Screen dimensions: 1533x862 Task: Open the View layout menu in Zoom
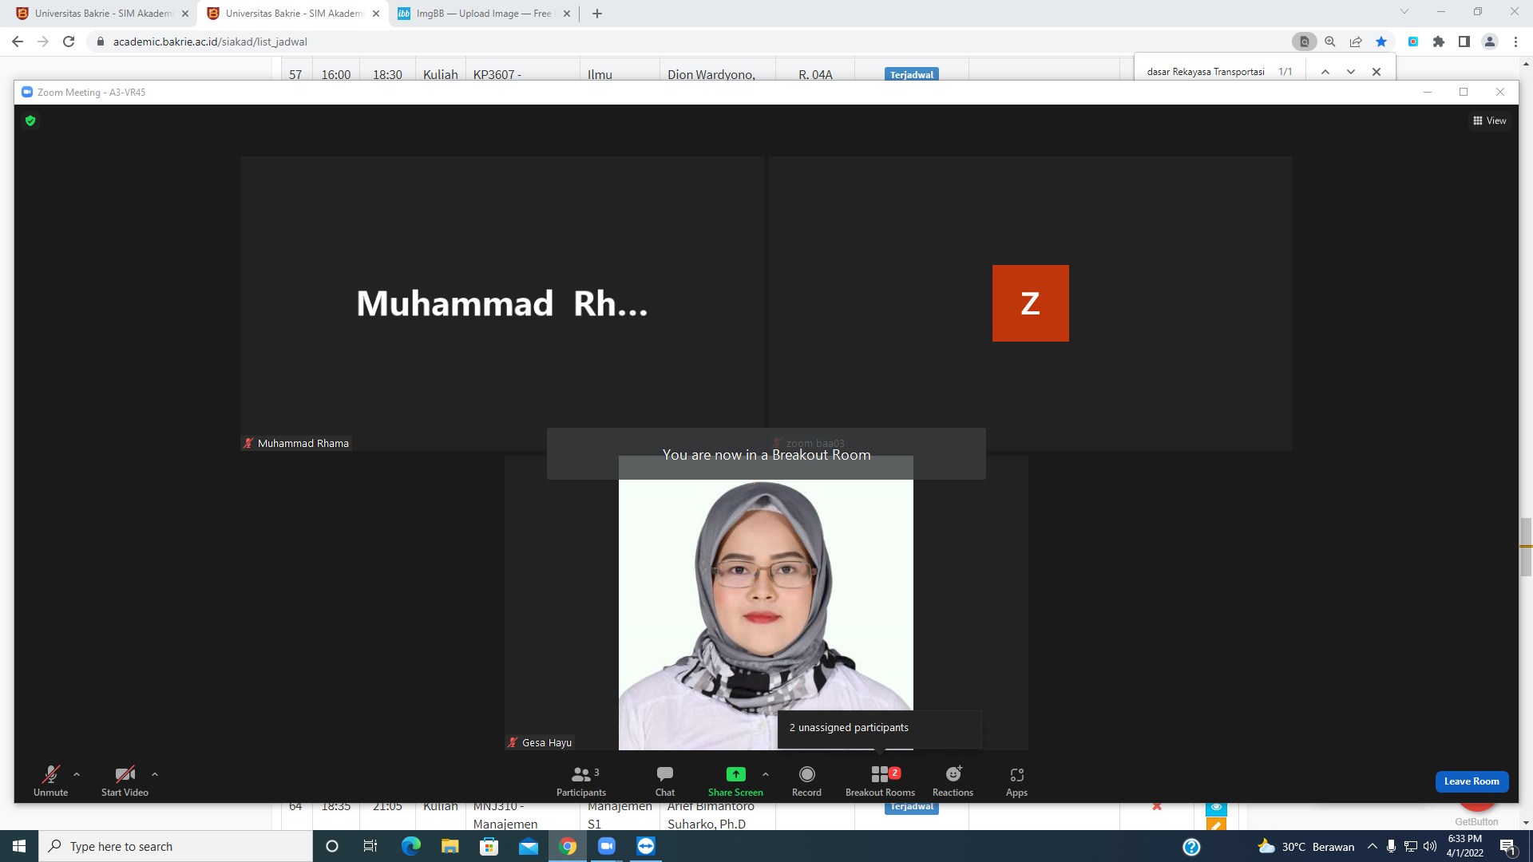[1490, 121]
